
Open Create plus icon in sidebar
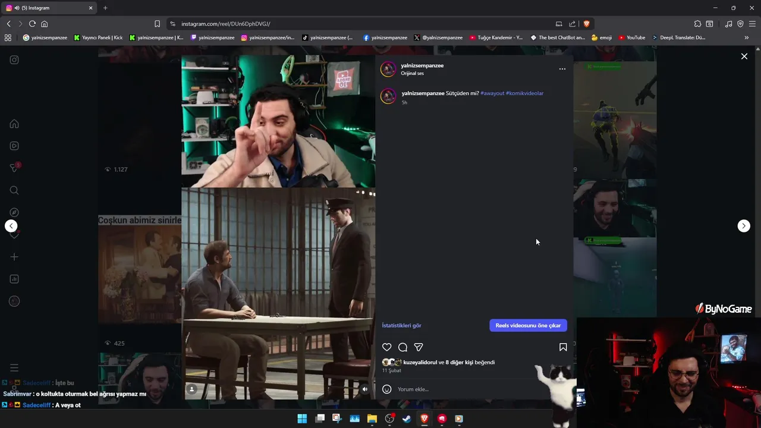point(14,257)
